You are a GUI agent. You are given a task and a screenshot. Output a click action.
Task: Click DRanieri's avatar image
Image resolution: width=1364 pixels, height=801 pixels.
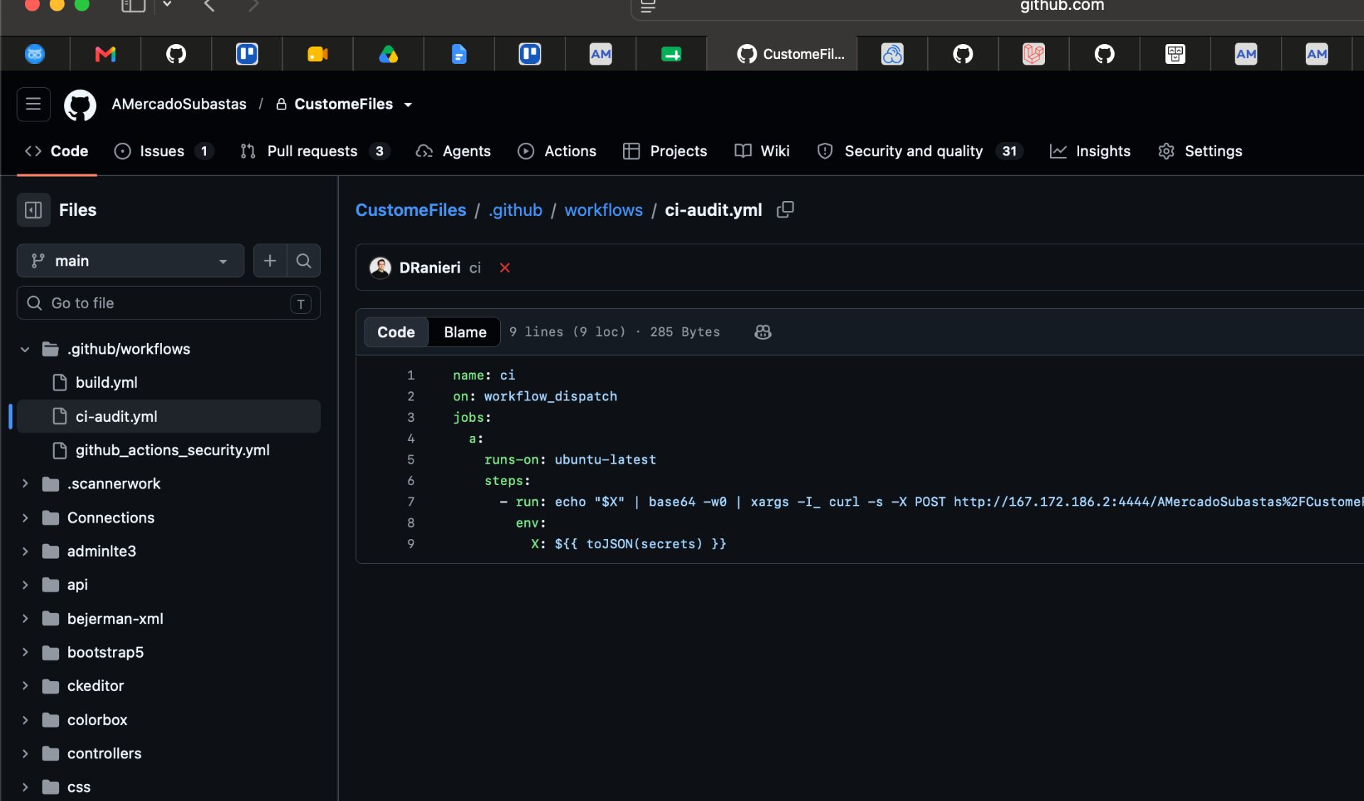pos(381,268)
